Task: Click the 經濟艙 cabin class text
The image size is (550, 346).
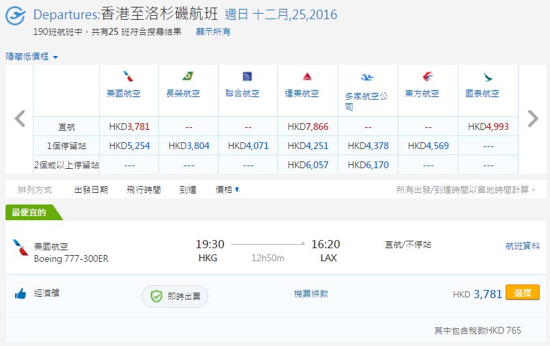Action: [x=46, y=293]
